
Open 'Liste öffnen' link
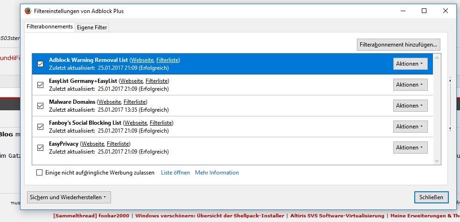175,173
